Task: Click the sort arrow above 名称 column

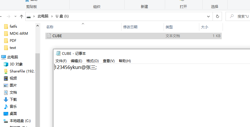Action: (83, 24)
